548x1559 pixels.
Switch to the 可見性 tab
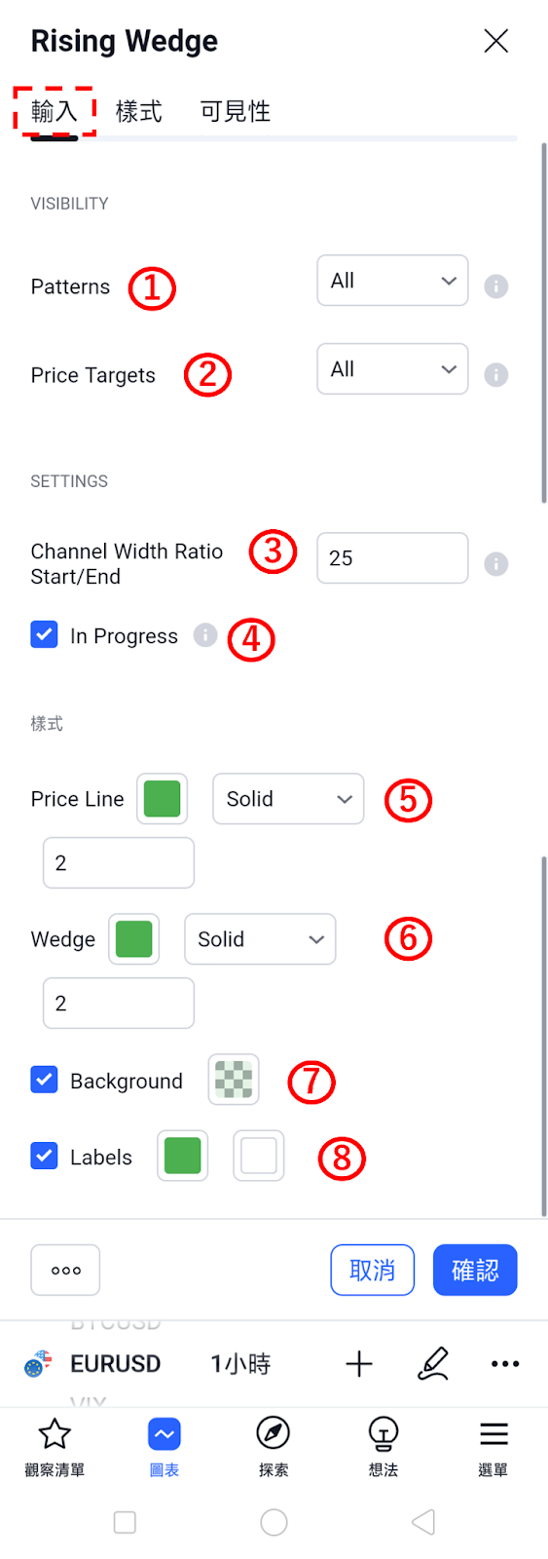(235, 111)
